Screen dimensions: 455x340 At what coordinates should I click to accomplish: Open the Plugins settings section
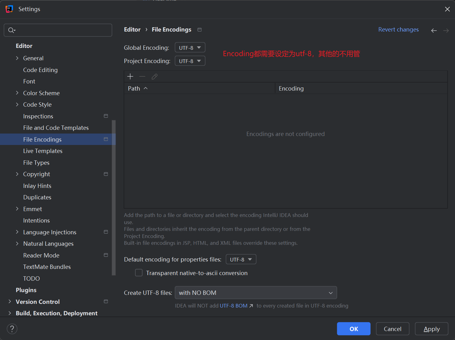26,290
